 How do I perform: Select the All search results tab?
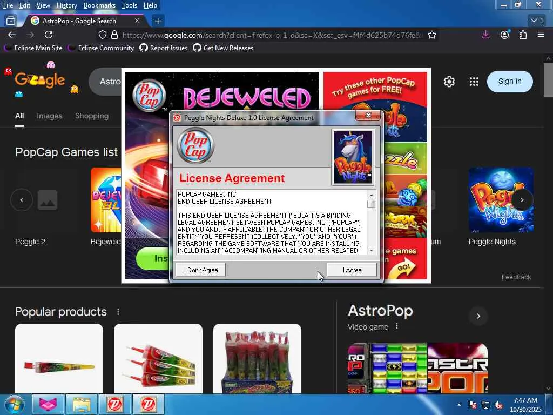(19, 116)
